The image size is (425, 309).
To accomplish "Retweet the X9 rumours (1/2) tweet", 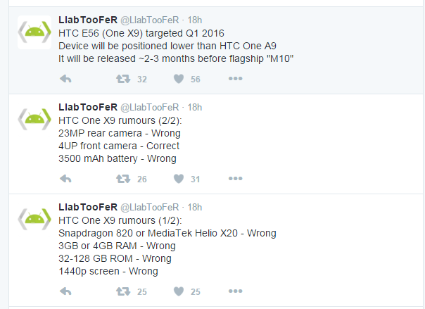I will click(x=123, y=291).
